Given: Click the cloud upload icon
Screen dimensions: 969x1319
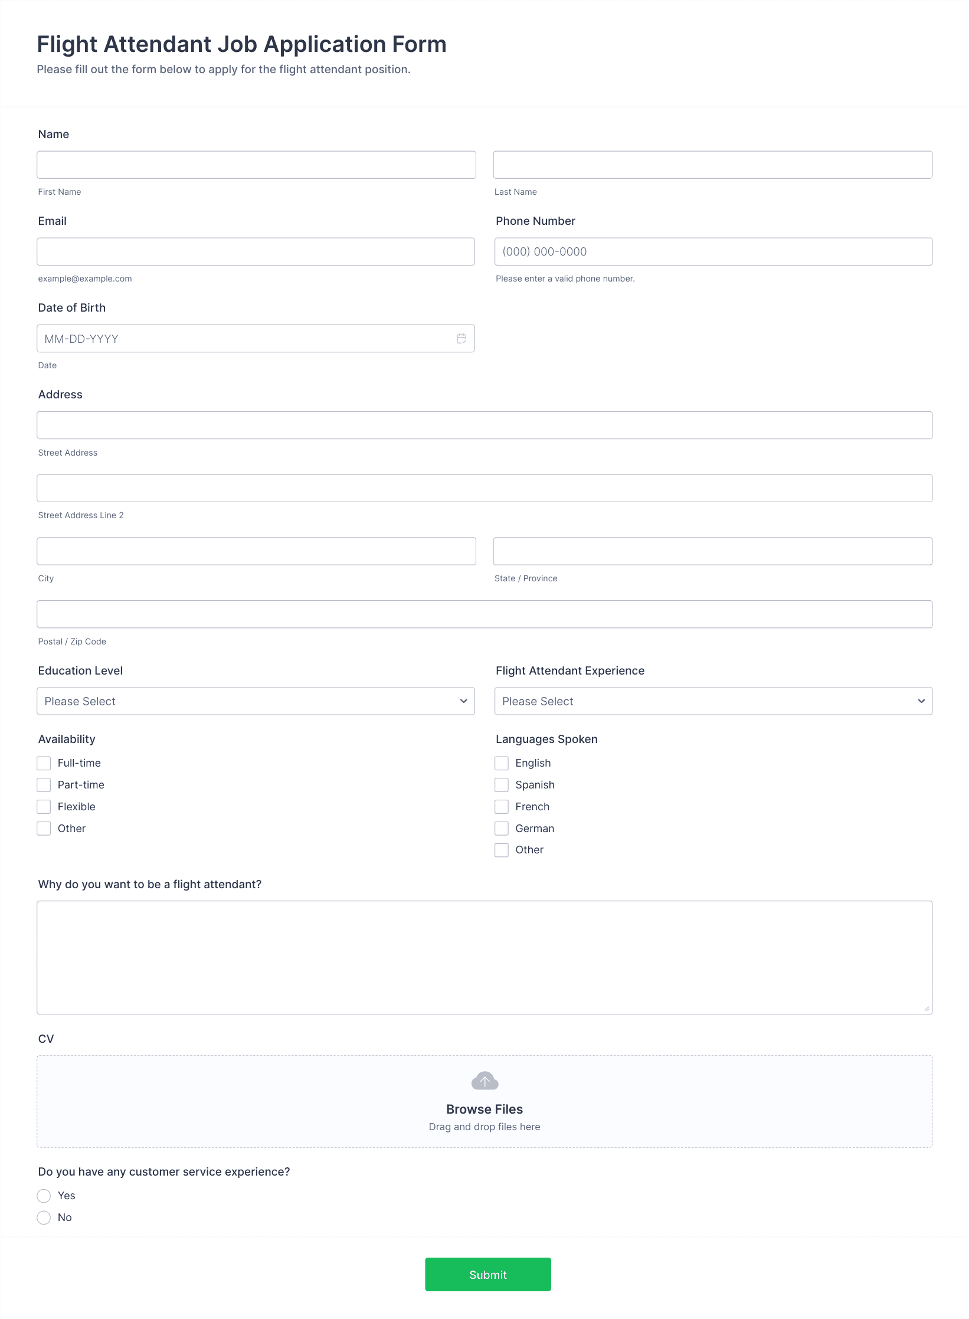Looking at the screenshot, I should point(484,1081).
